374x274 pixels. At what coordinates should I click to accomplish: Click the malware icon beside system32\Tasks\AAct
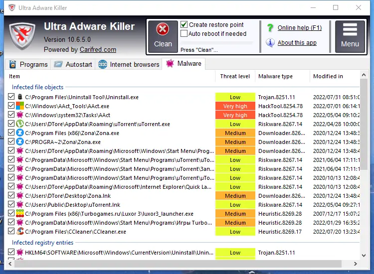coord(20,115)
